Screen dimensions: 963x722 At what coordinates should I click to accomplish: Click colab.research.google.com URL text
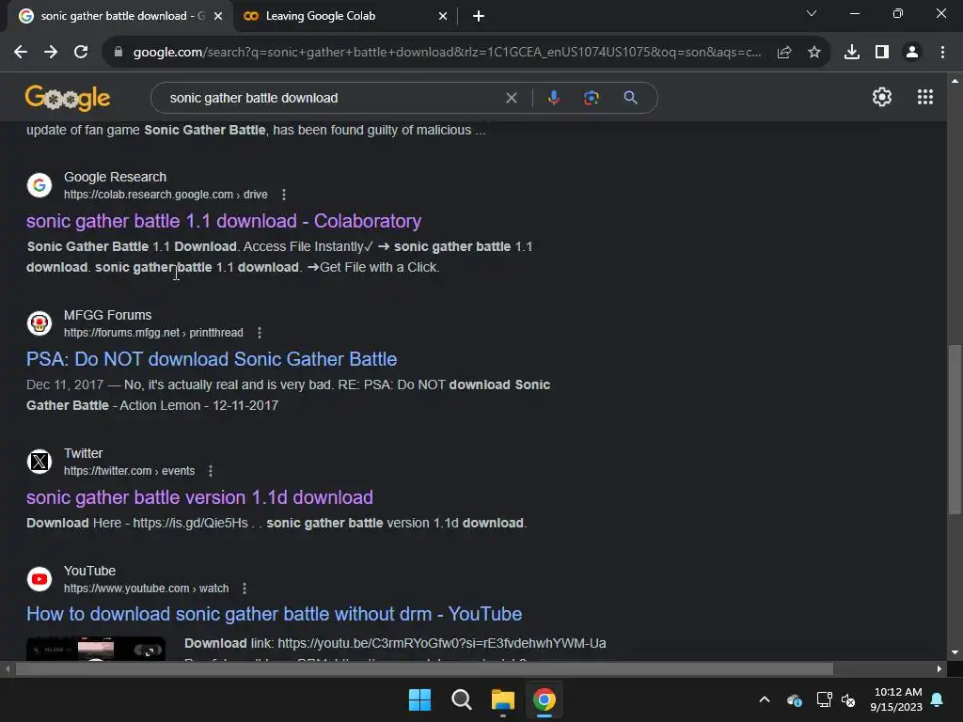pos(166,195)
